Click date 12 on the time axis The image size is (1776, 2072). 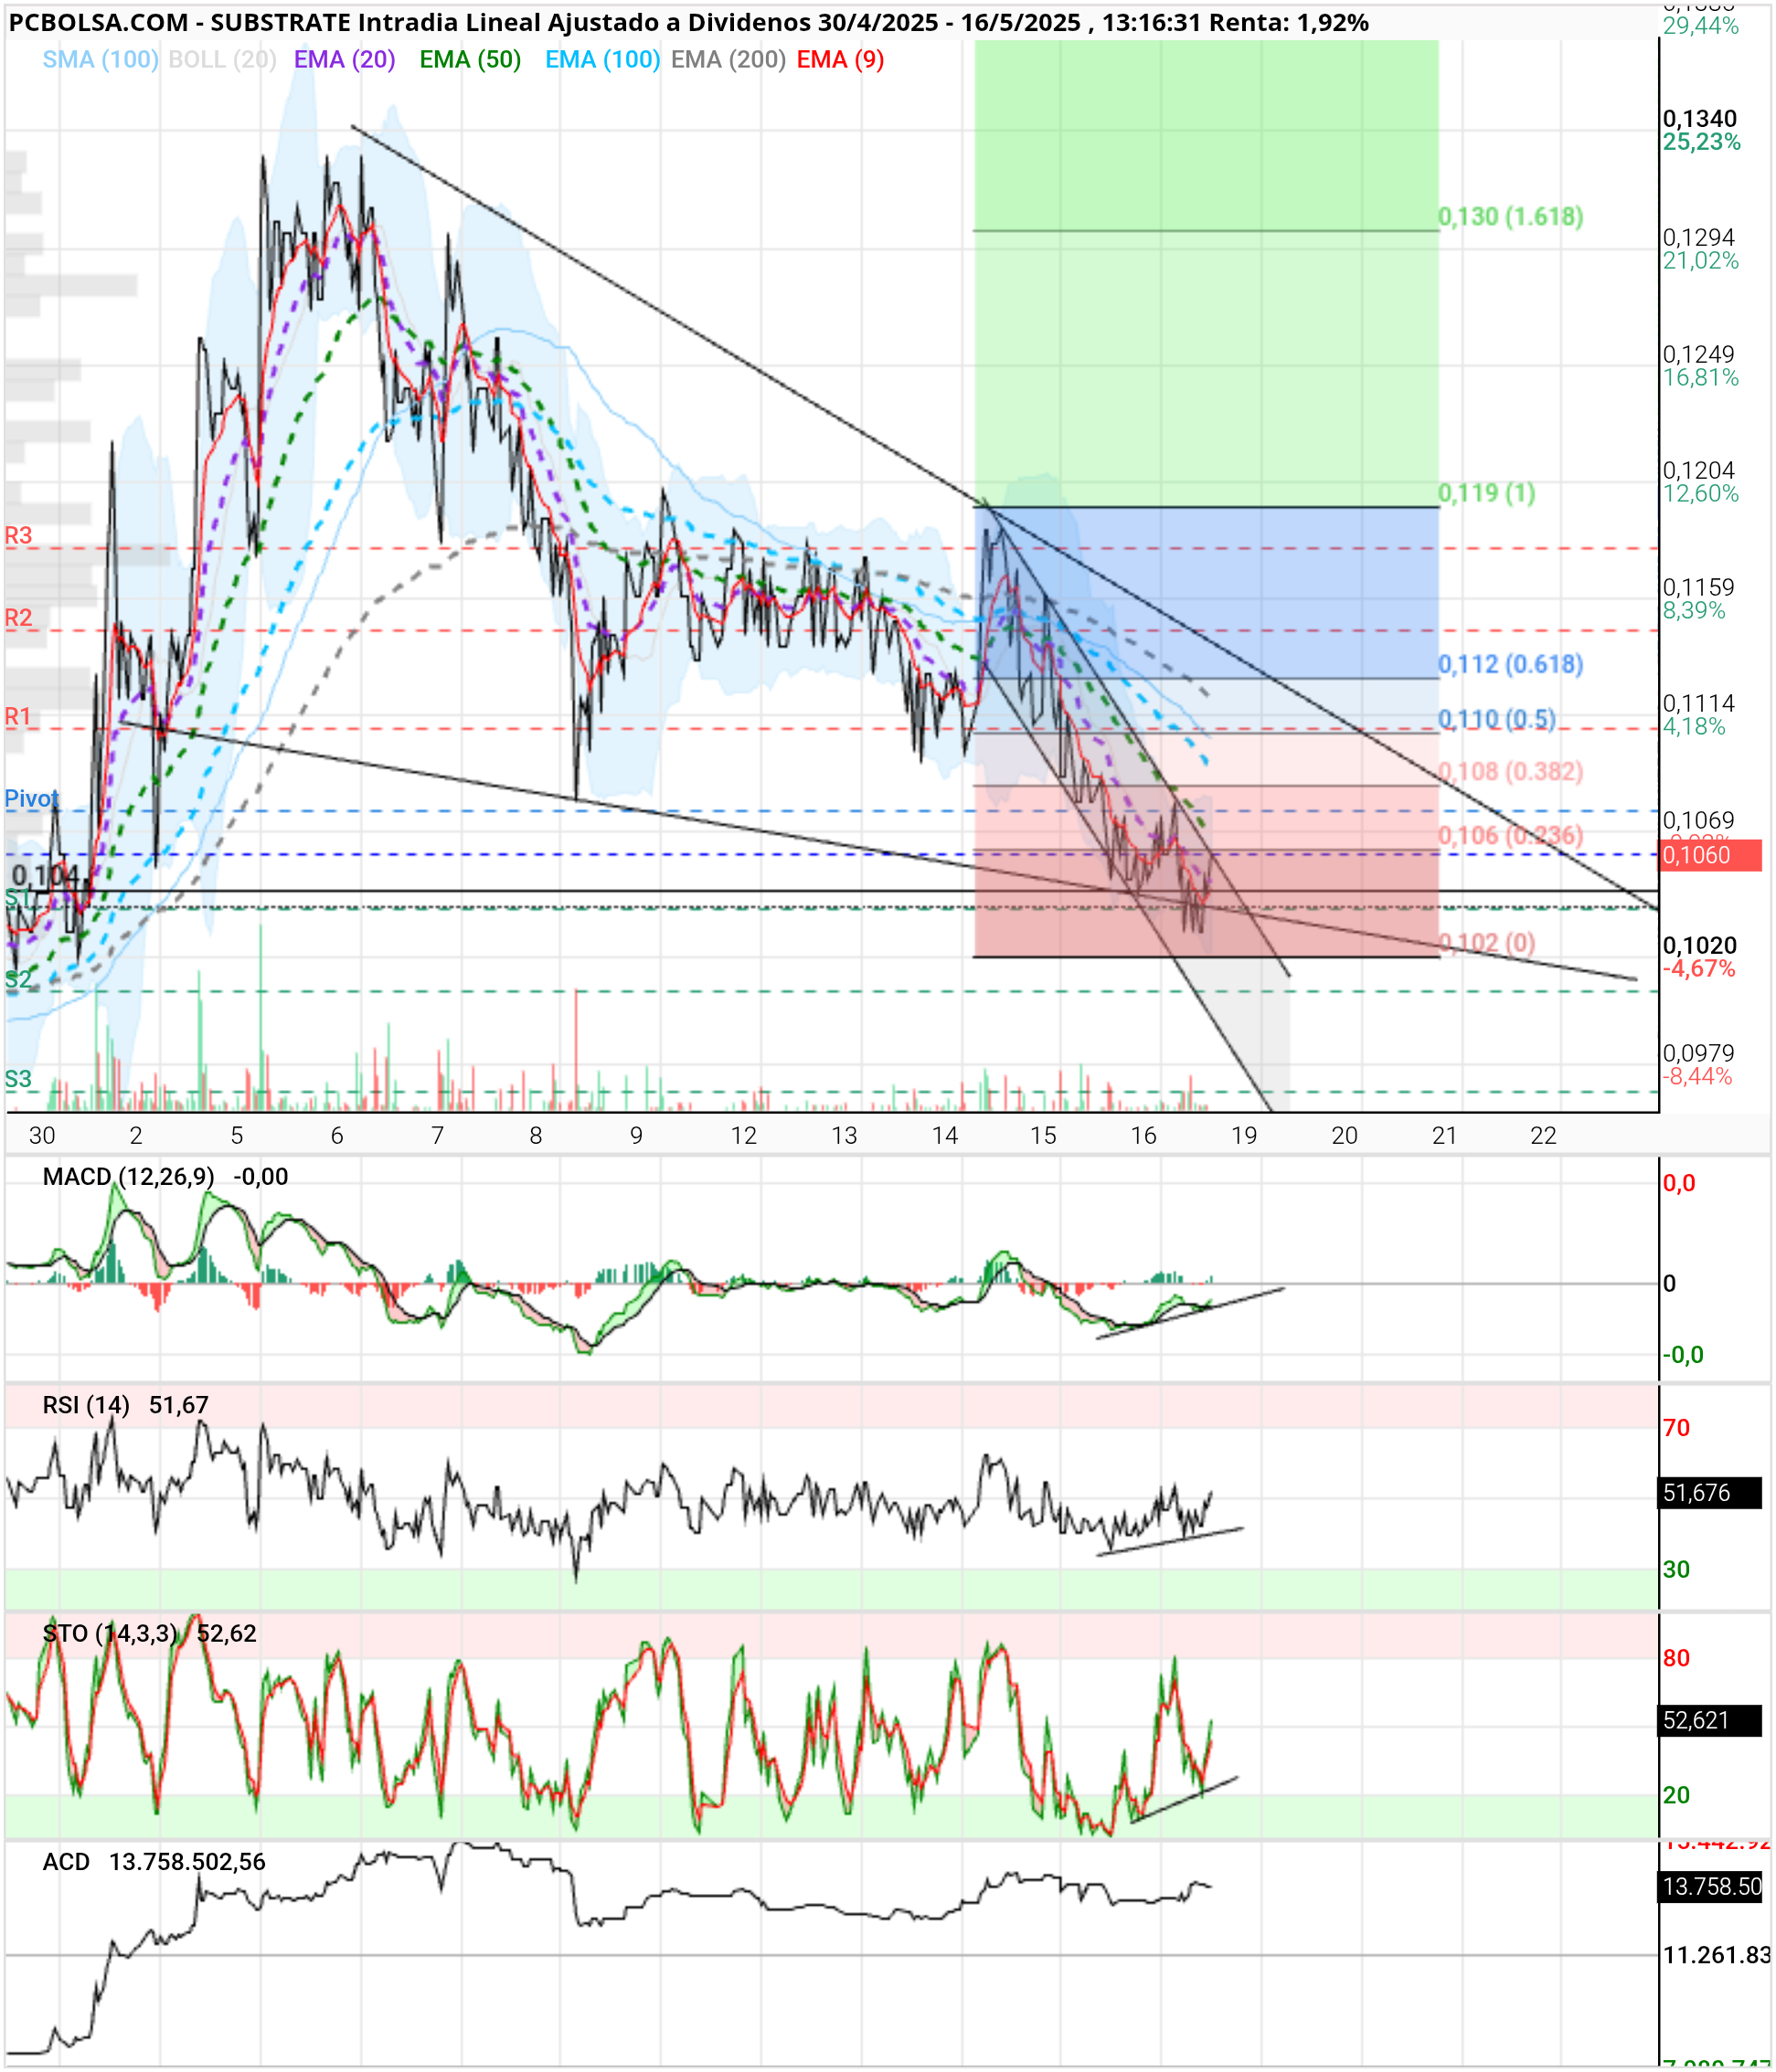coord(743,1135)
